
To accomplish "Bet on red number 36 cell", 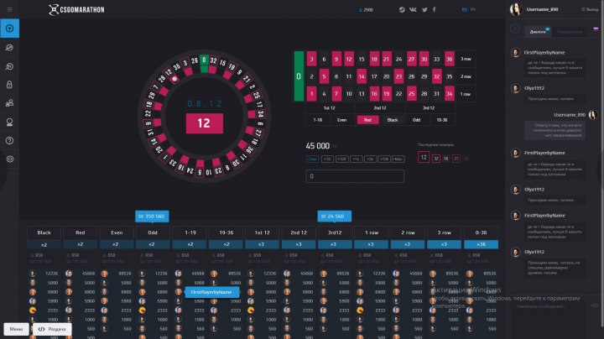I will point(449,59).
